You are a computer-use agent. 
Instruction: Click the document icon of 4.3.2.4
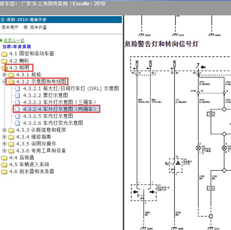(18, 109)
